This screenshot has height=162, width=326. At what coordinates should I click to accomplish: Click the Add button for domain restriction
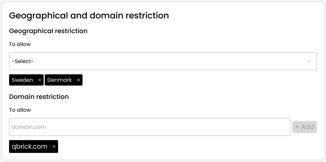[305, 127]
